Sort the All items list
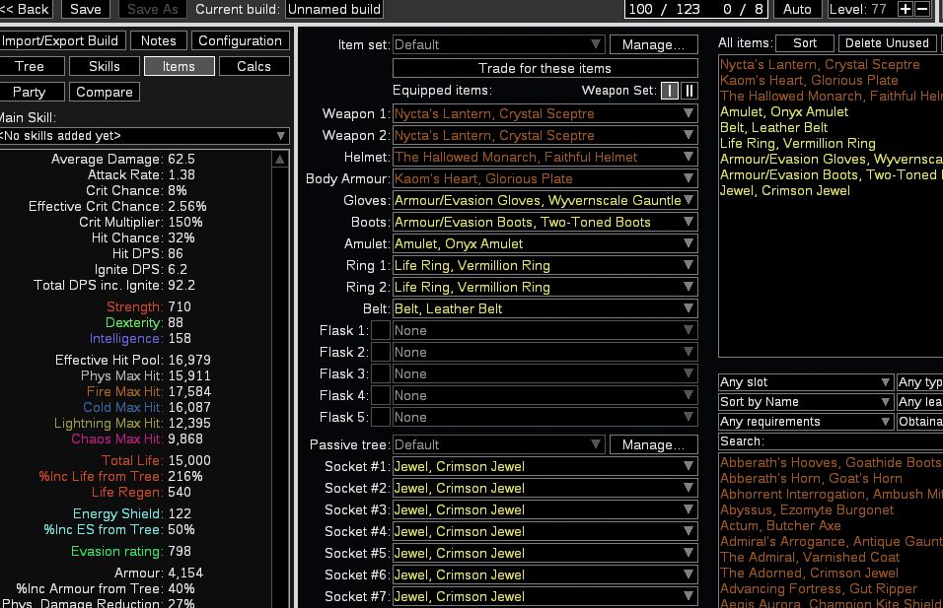This screenshot has height=608, width=943. pos(805,43)
